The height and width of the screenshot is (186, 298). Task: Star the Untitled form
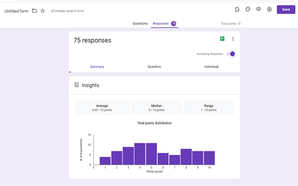pyautogui.click(x=43, y=11)
